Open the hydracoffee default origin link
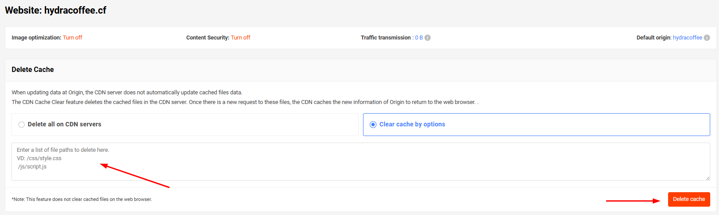 pyautogui.click(x=687, y=38)
